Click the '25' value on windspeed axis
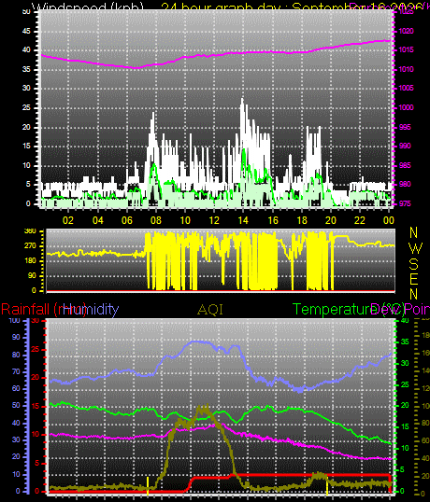430x502 pixels. pyautogui.click(x=26, y=107)
